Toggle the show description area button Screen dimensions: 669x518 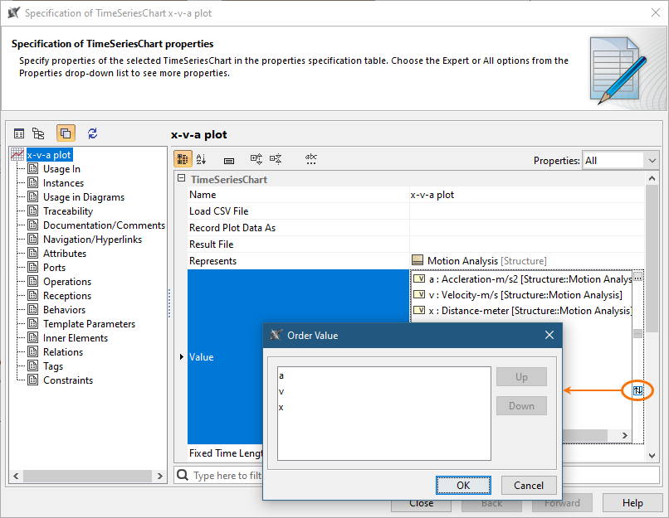click(x=229, y=159)
